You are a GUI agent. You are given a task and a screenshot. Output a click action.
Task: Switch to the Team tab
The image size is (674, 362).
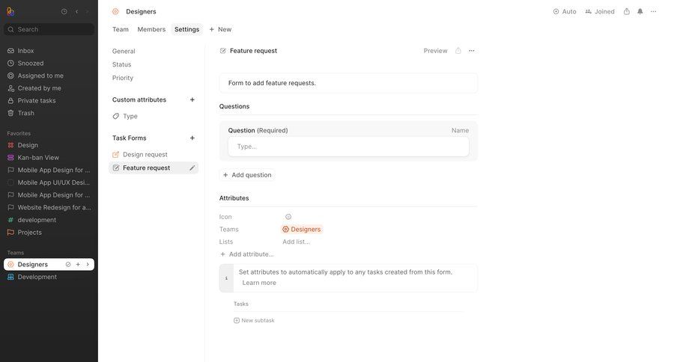tap(121, 29)
